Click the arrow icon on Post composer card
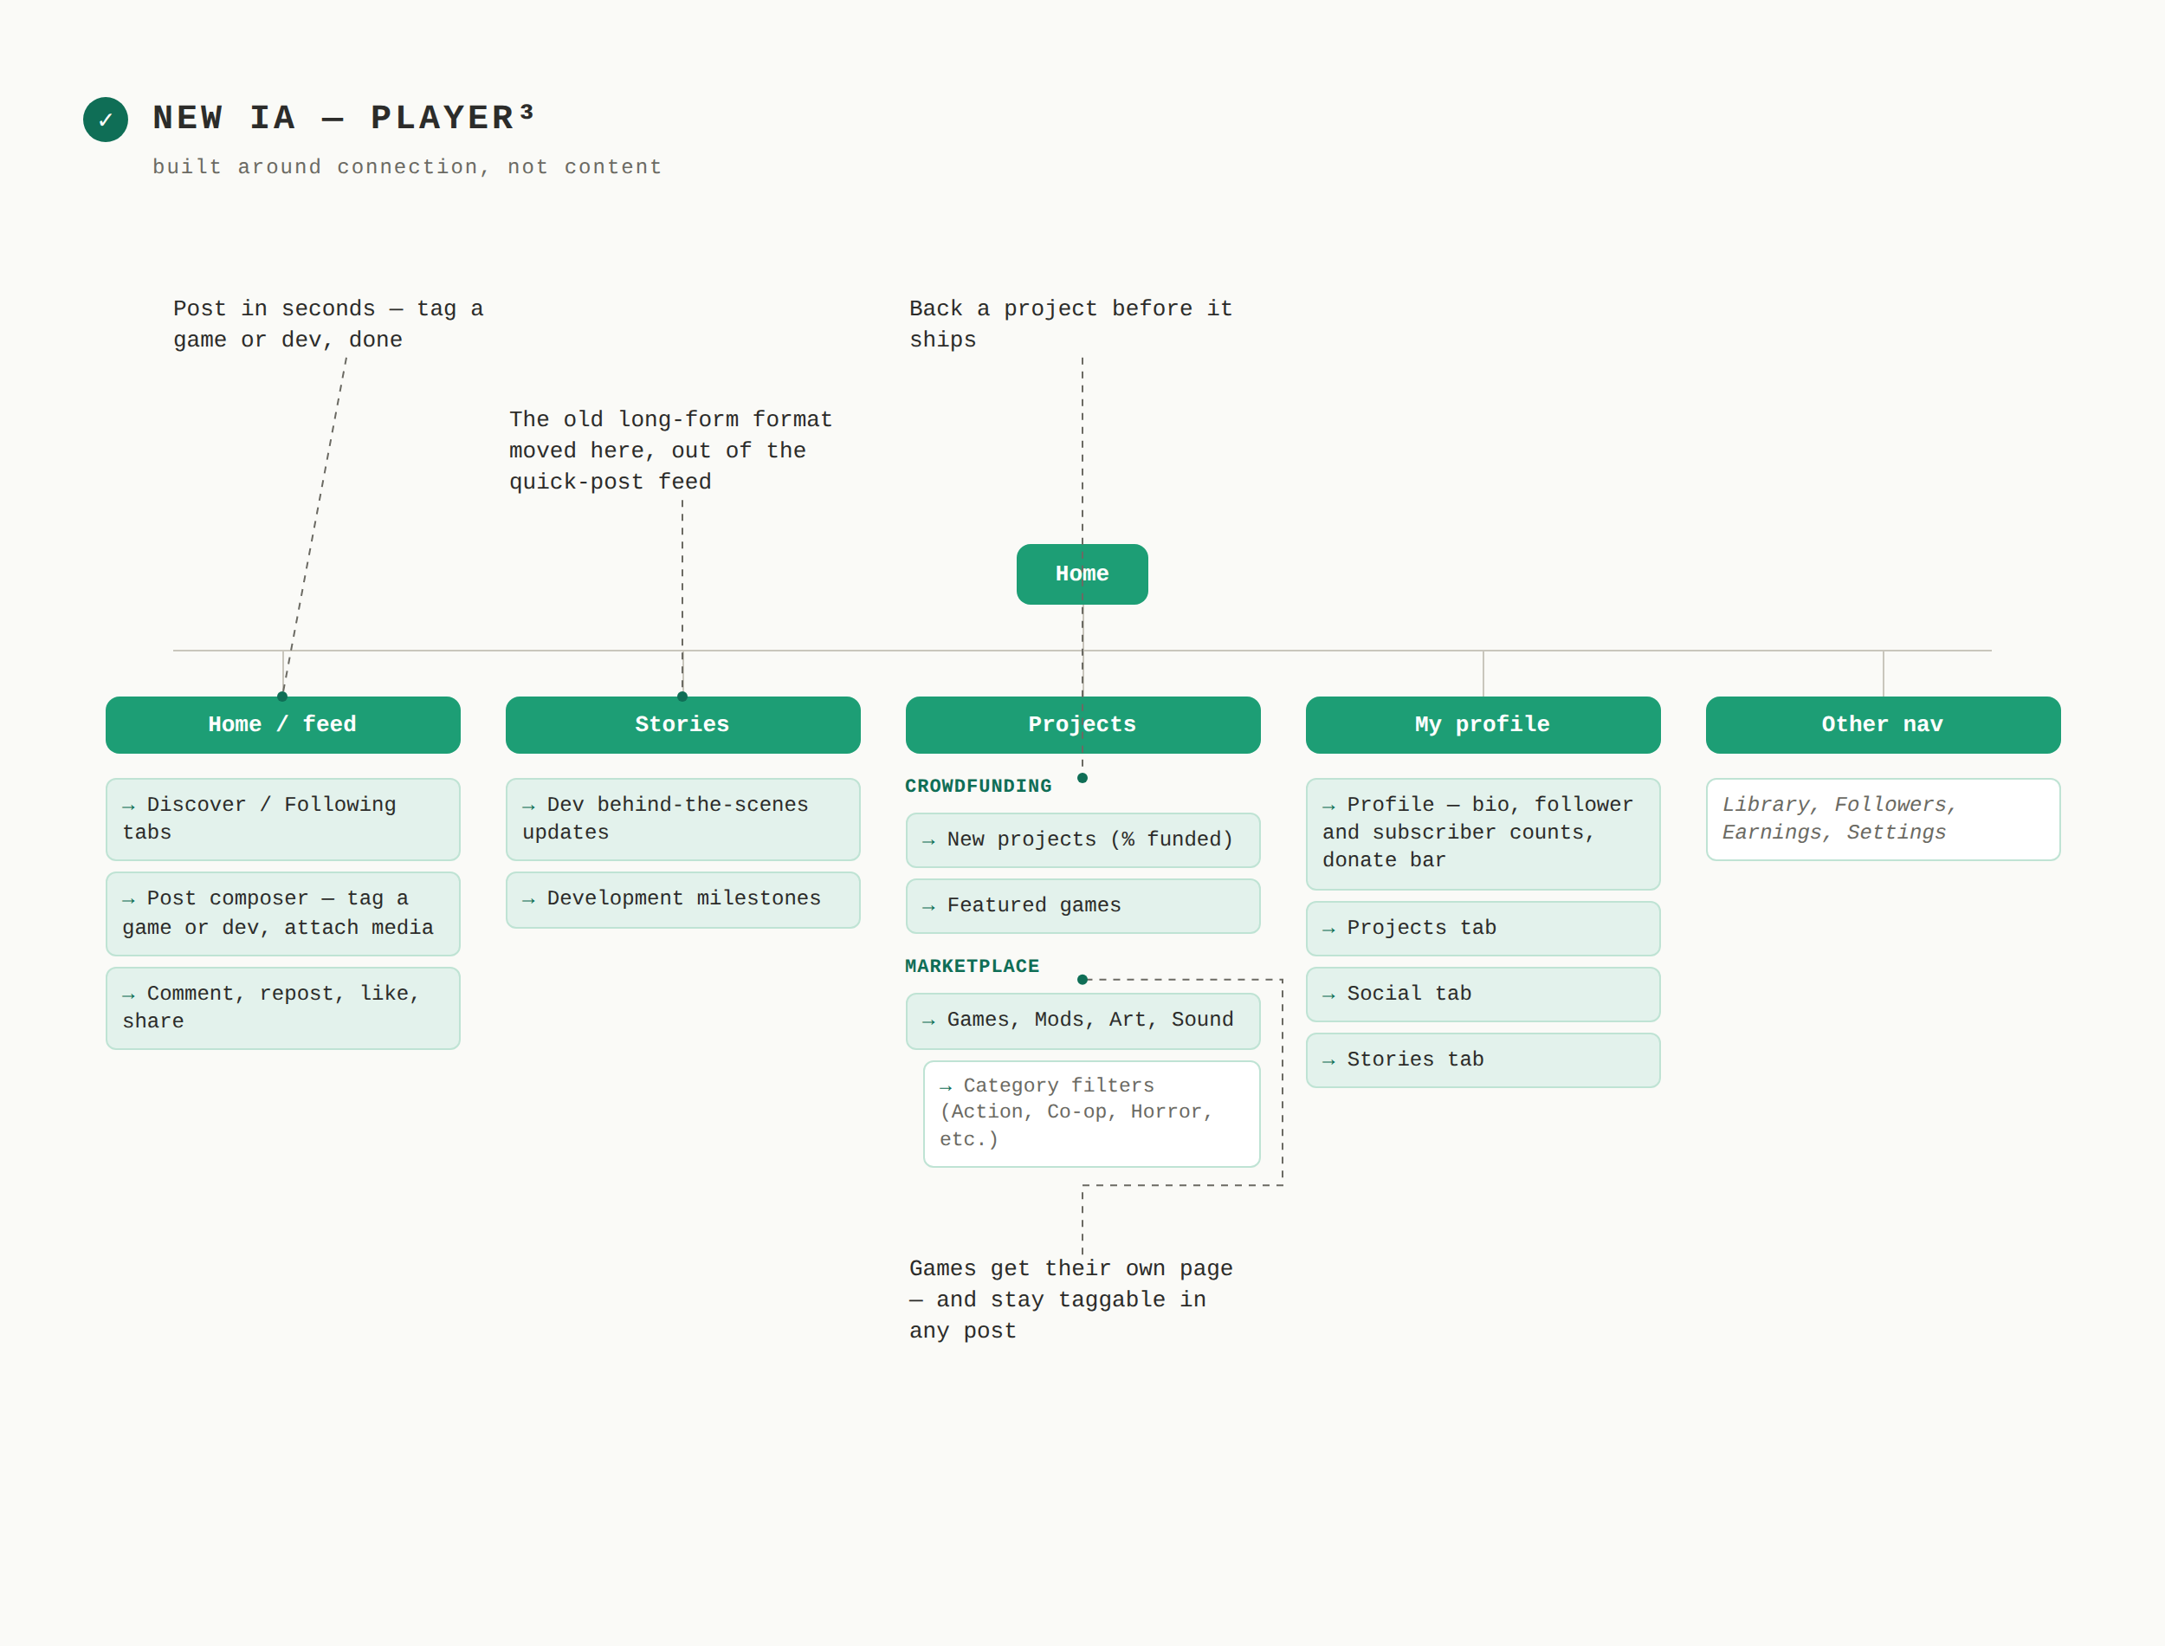Screen dimensions: 2165x1646 point(128,900)
